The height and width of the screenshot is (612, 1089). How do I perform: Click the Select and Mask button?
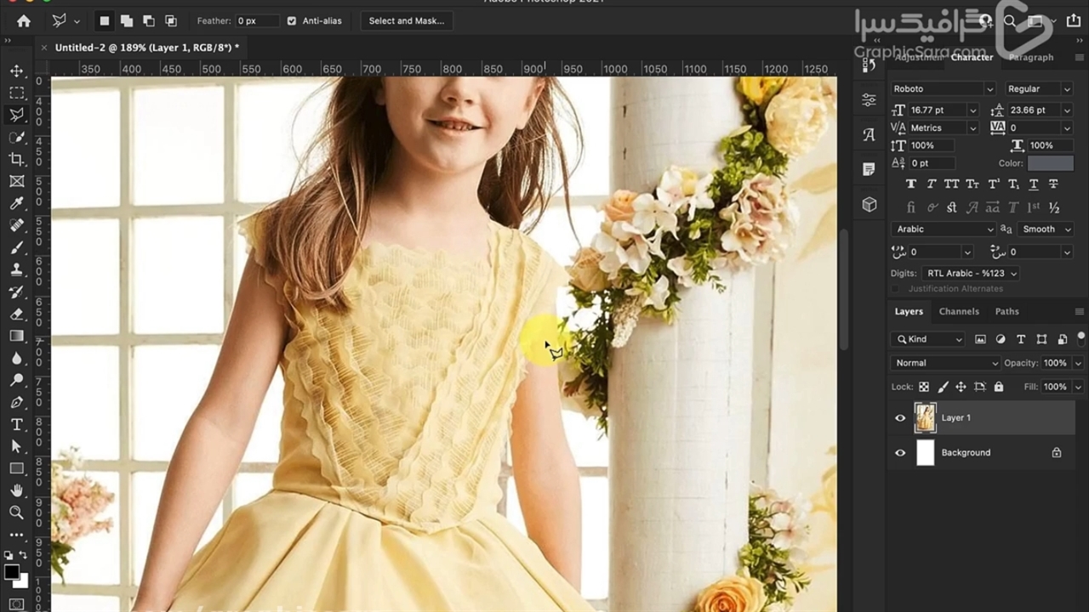click(406, 20)
